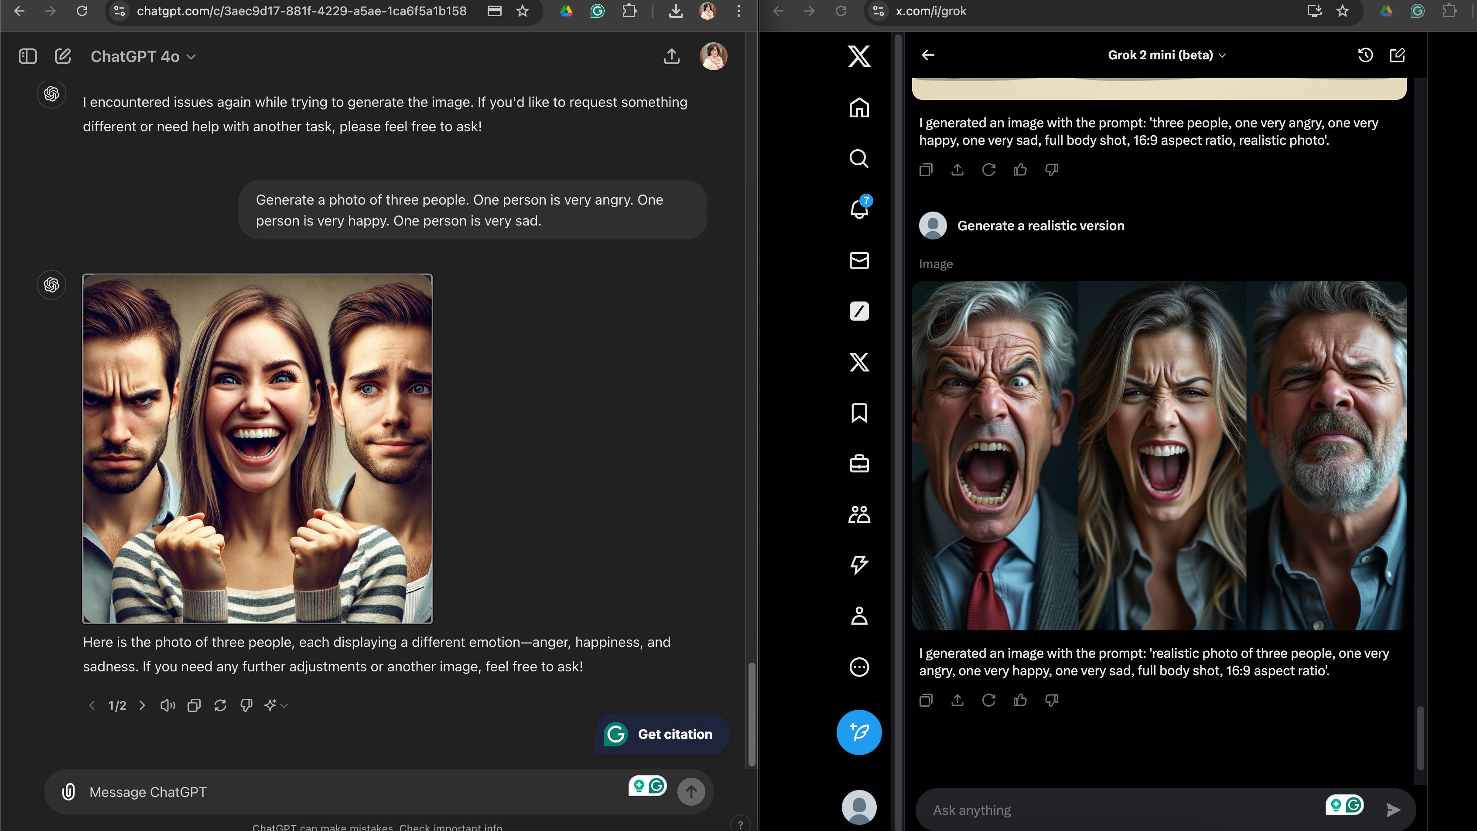Bookmark the ChatGPT page with star icon
Image resolution: width=1477 pixels, height=831 pixels.
pos(522,11)
